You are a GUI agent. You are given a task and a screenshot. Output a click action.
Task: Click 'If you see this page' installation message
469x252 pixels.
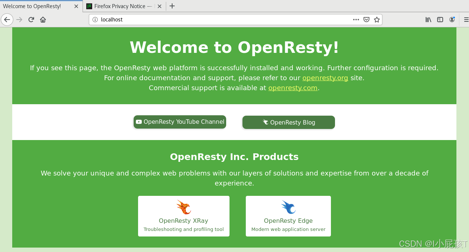(x=234, y=68)
